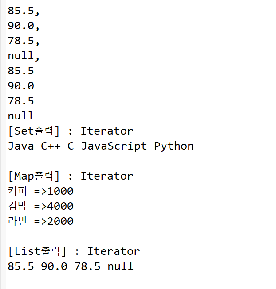Click the word 'Java' at line start
Image resolution: width=276 pixels, height=289 pixels.
[x=21, y=146]
